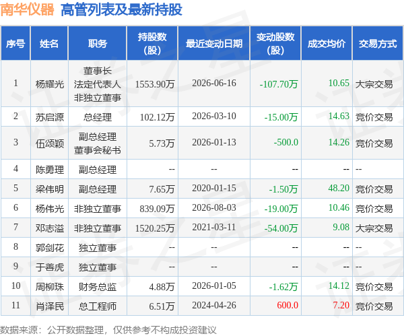Select the 职务 column header

98,43
